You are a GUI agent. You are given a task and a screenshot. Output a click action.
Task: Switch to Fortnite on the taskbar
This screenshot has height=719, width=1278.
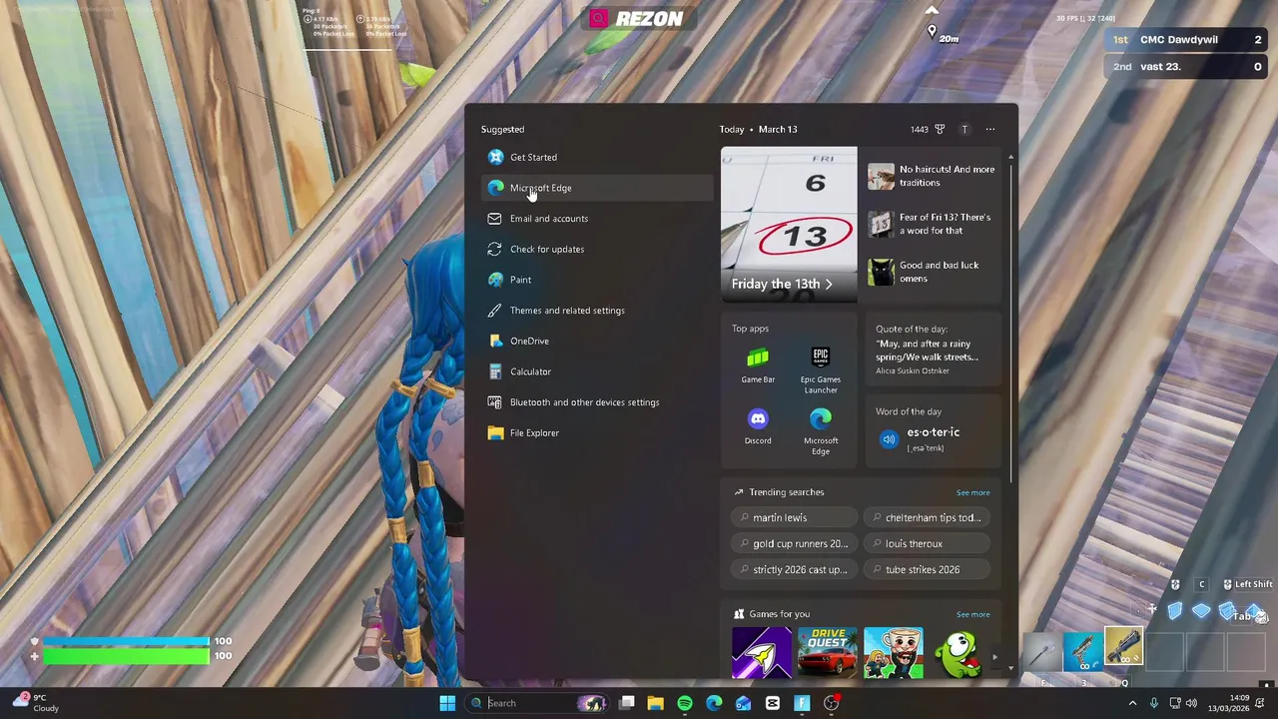[x=802, y=703]
